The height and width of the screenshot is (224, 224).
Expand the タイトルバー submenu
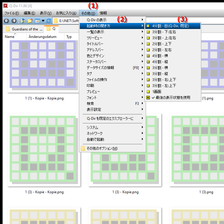pos(113,44)
